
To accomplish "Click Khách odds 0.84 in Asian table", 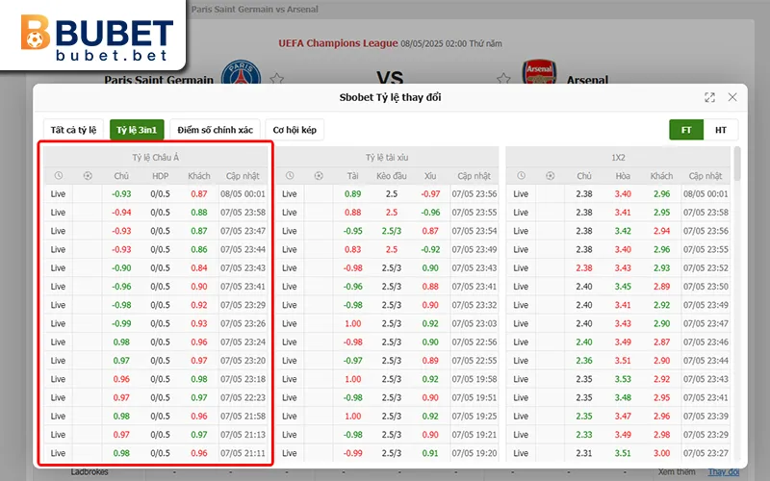I will (x=199, y=268).
